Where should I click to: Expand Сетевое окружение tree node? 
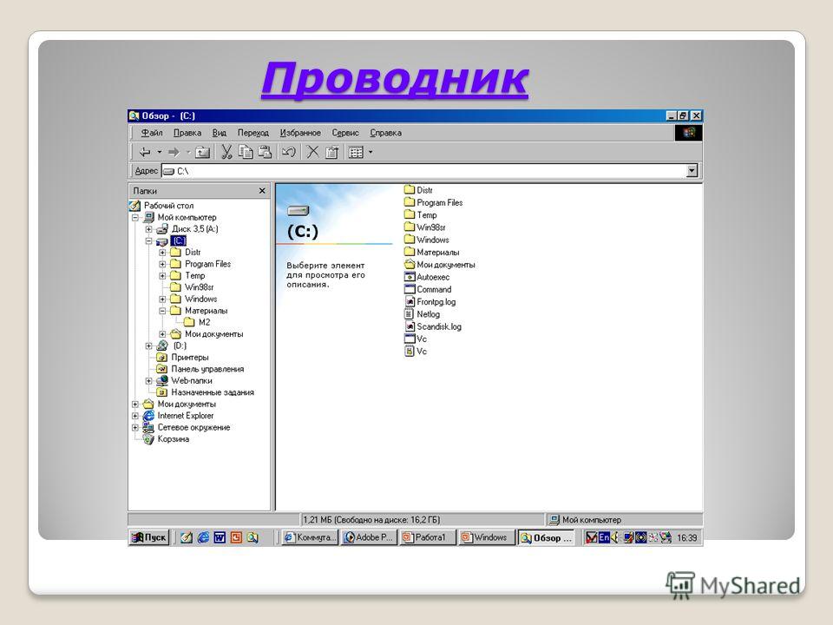135,428
